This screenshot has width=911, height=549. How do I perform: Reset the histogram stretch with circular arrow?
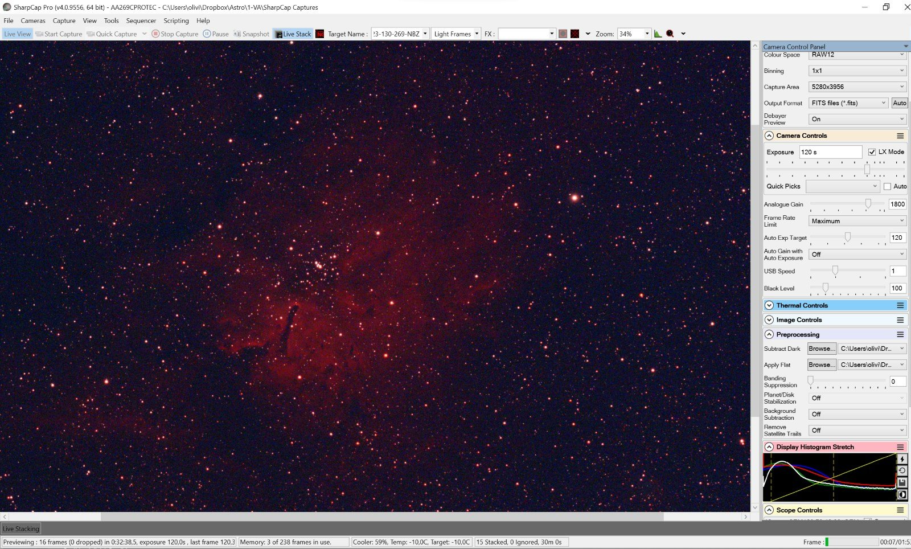coord(902,471)
